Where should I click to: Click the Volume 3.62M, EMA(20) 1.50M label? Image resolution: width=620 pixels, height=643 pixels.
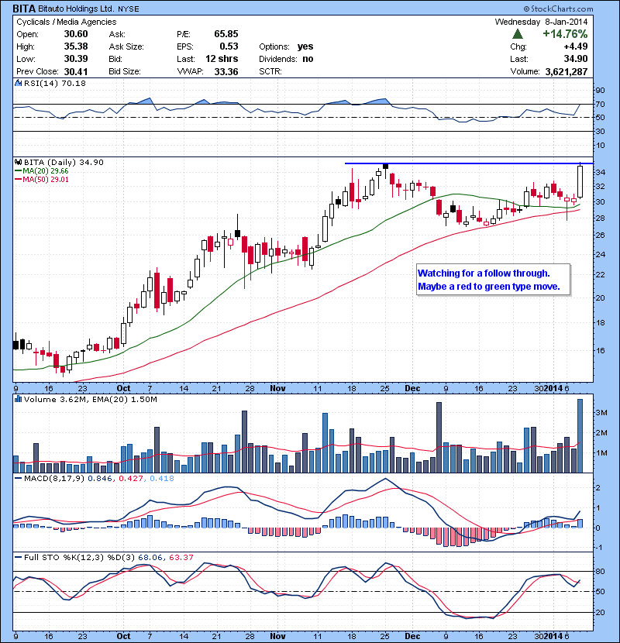(90, 399)
